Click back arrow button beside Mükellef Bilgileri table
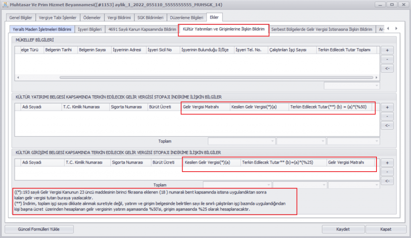This screenshot has height=238, width=411. [387, 68]
